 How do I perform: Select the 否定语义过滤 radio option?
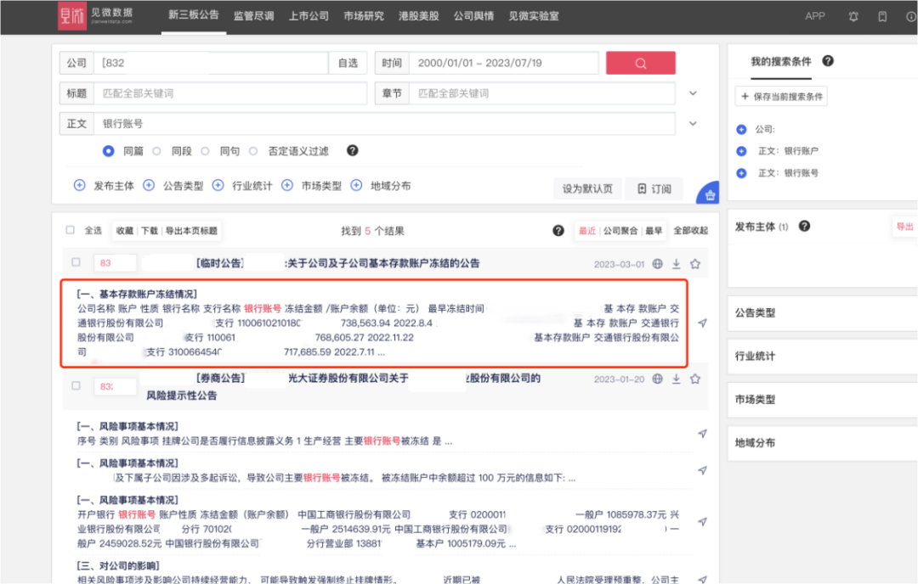(x=253, y=151)
